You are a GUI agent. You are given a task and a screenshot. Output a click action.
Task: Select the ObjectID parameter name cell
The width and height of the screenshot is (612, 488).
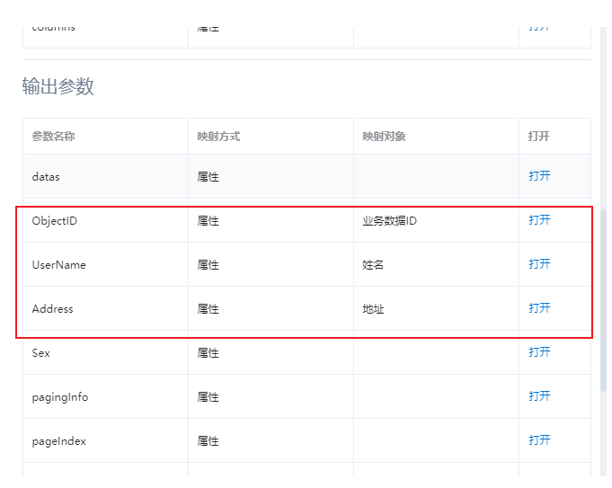coord(55,221)
